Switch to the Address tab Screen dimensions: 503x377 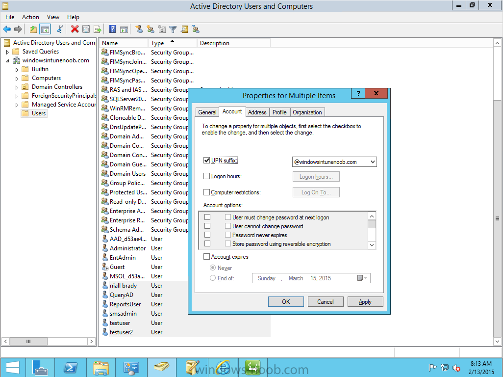tap(257, 112)
